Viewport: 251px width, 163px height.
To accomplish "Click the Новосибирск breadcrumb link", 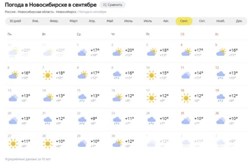I will coord(66,12).
